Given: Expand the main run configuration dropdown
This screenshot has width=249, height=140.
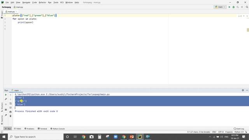Looking at the screenshot, I should 220,7.
